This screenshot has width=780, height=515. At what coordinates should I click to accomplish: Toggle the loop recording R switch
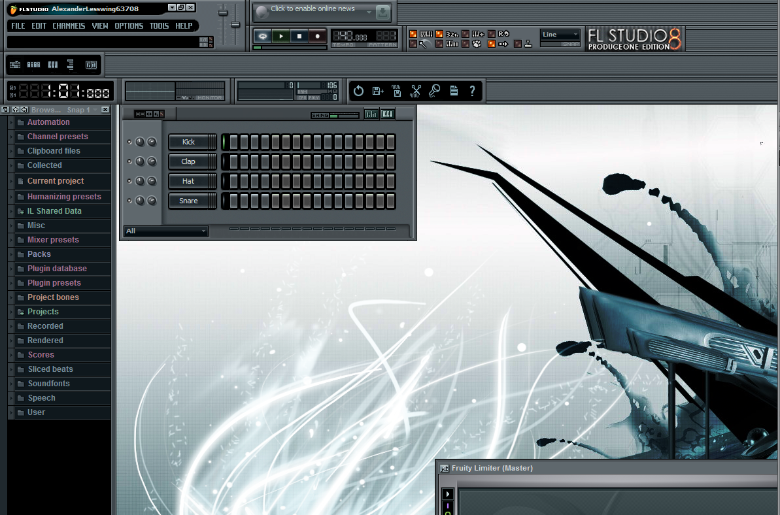click(x=492, y=34)
